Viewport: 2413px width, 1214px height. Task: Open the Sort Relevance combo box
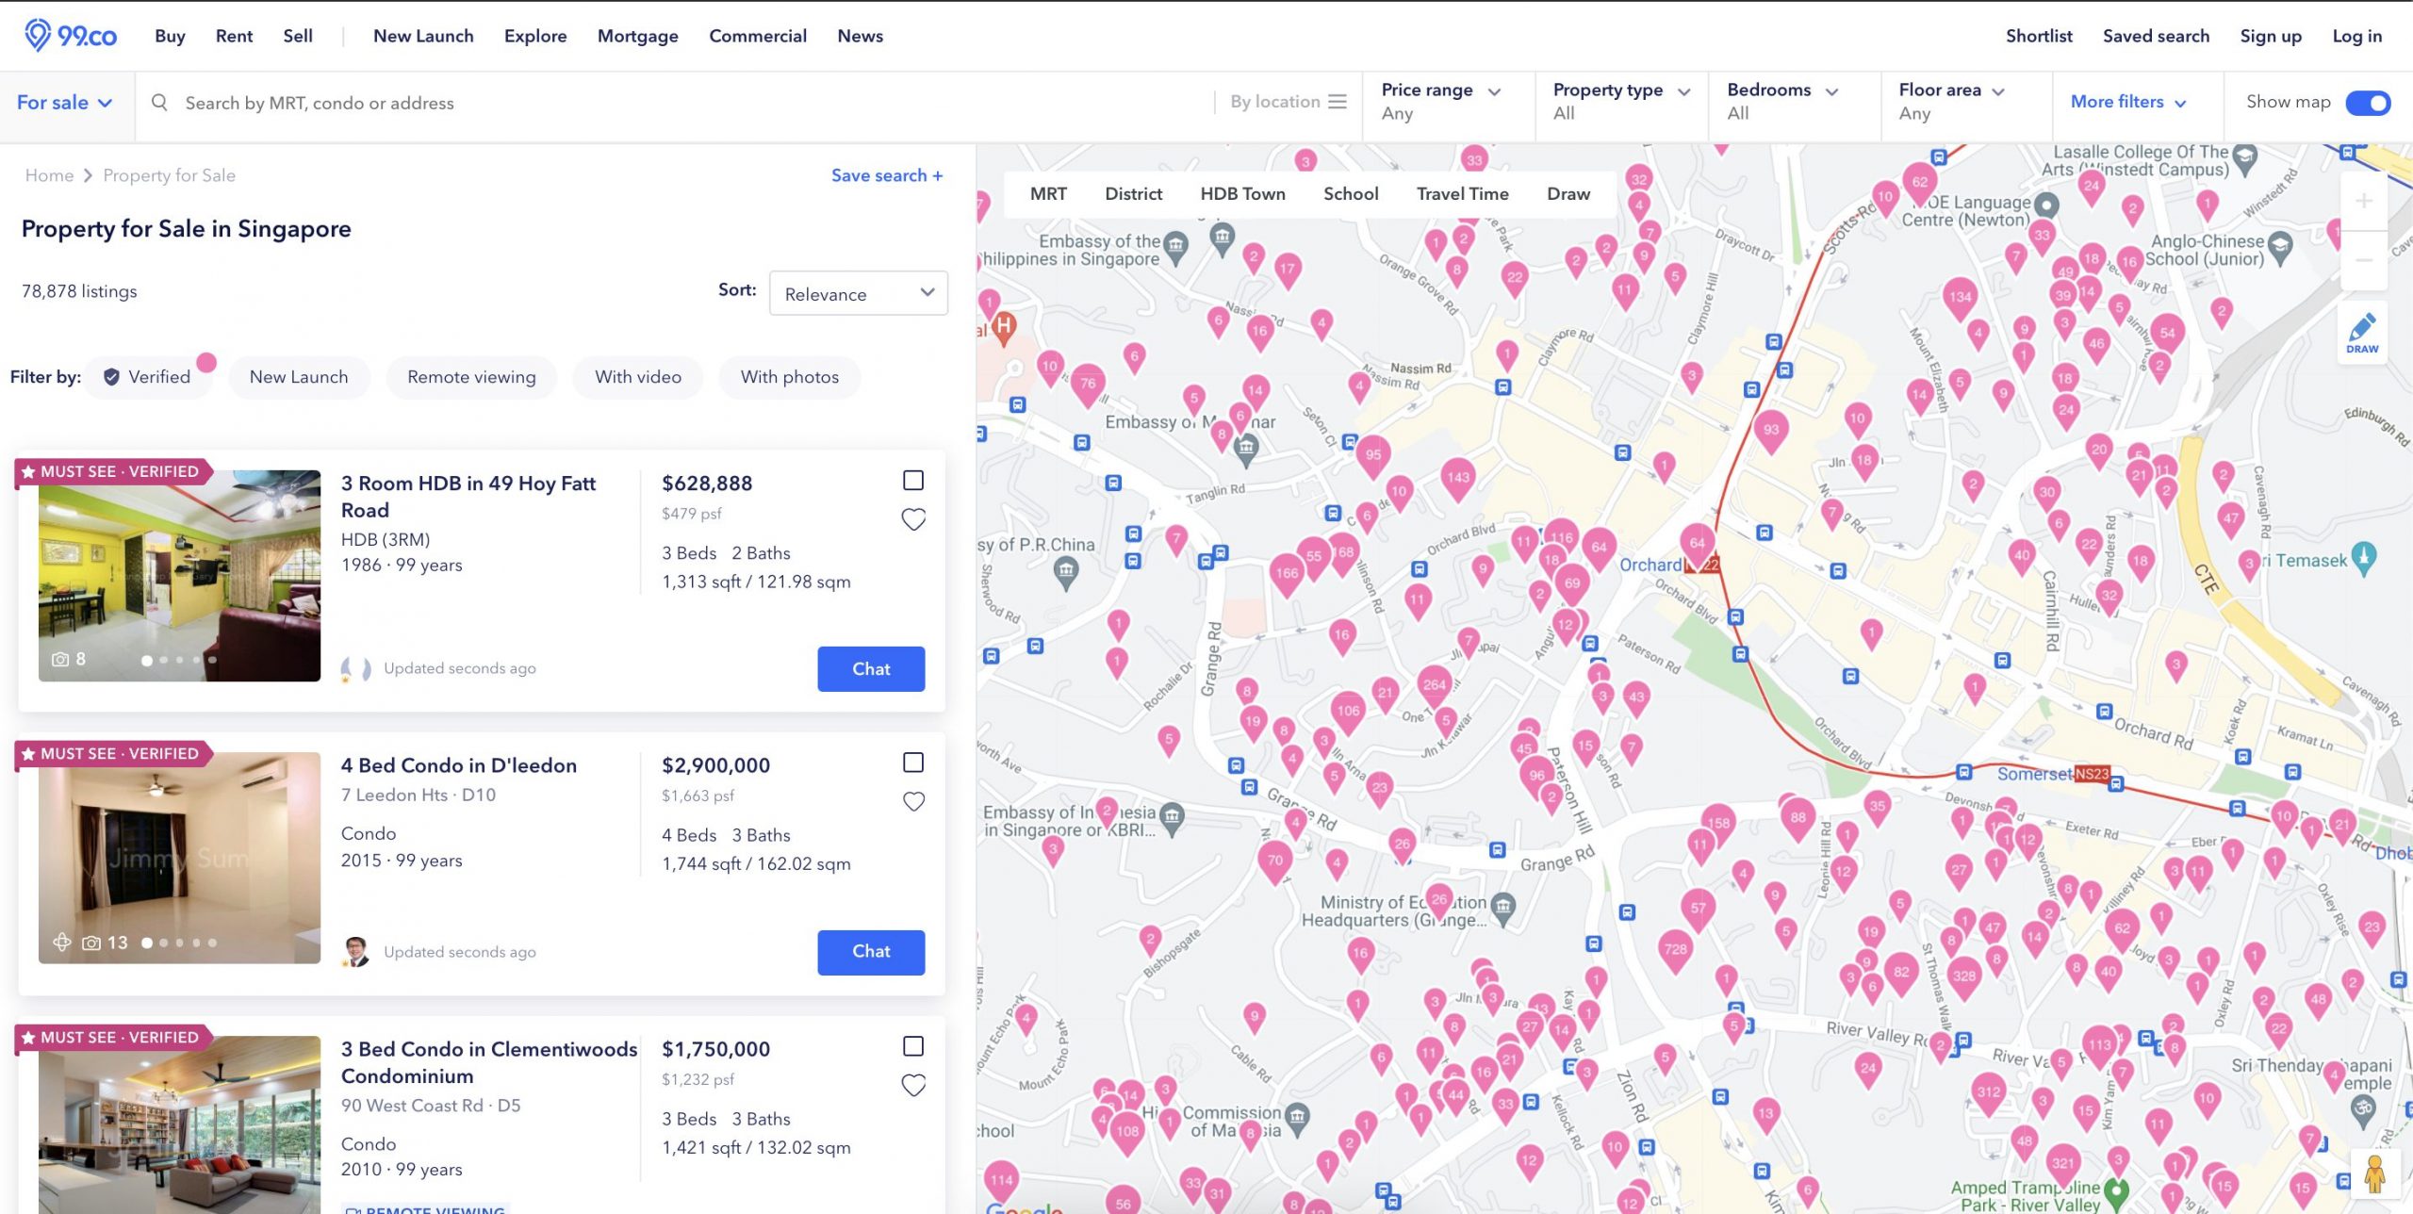click(x=859, y=293)
